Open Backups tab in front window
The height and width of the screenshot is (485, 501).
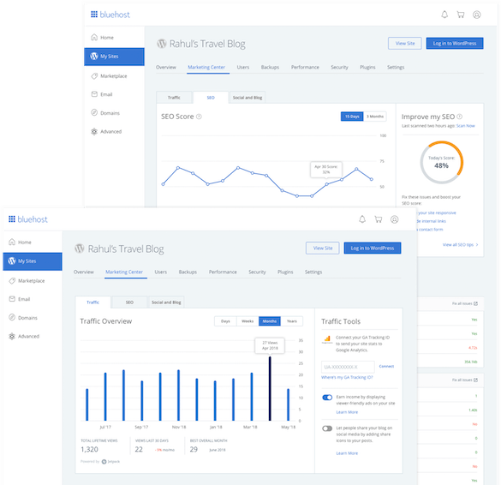(x=188, y=272)
